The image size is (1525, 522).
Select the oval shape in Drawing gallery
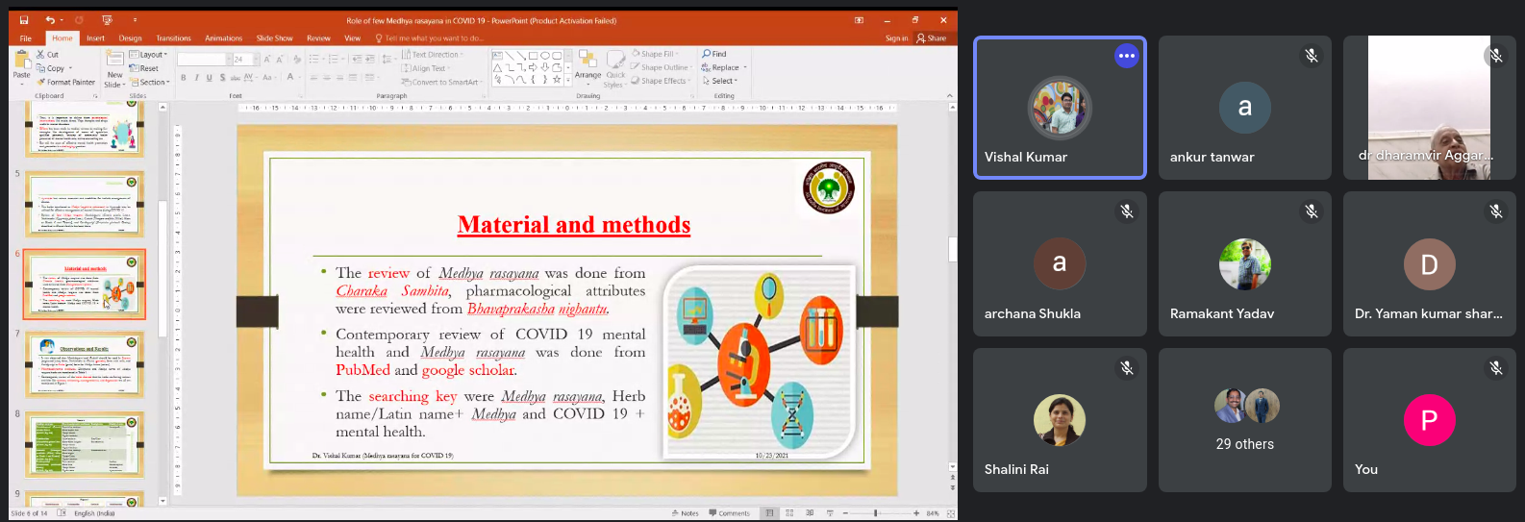click(544, 56)
